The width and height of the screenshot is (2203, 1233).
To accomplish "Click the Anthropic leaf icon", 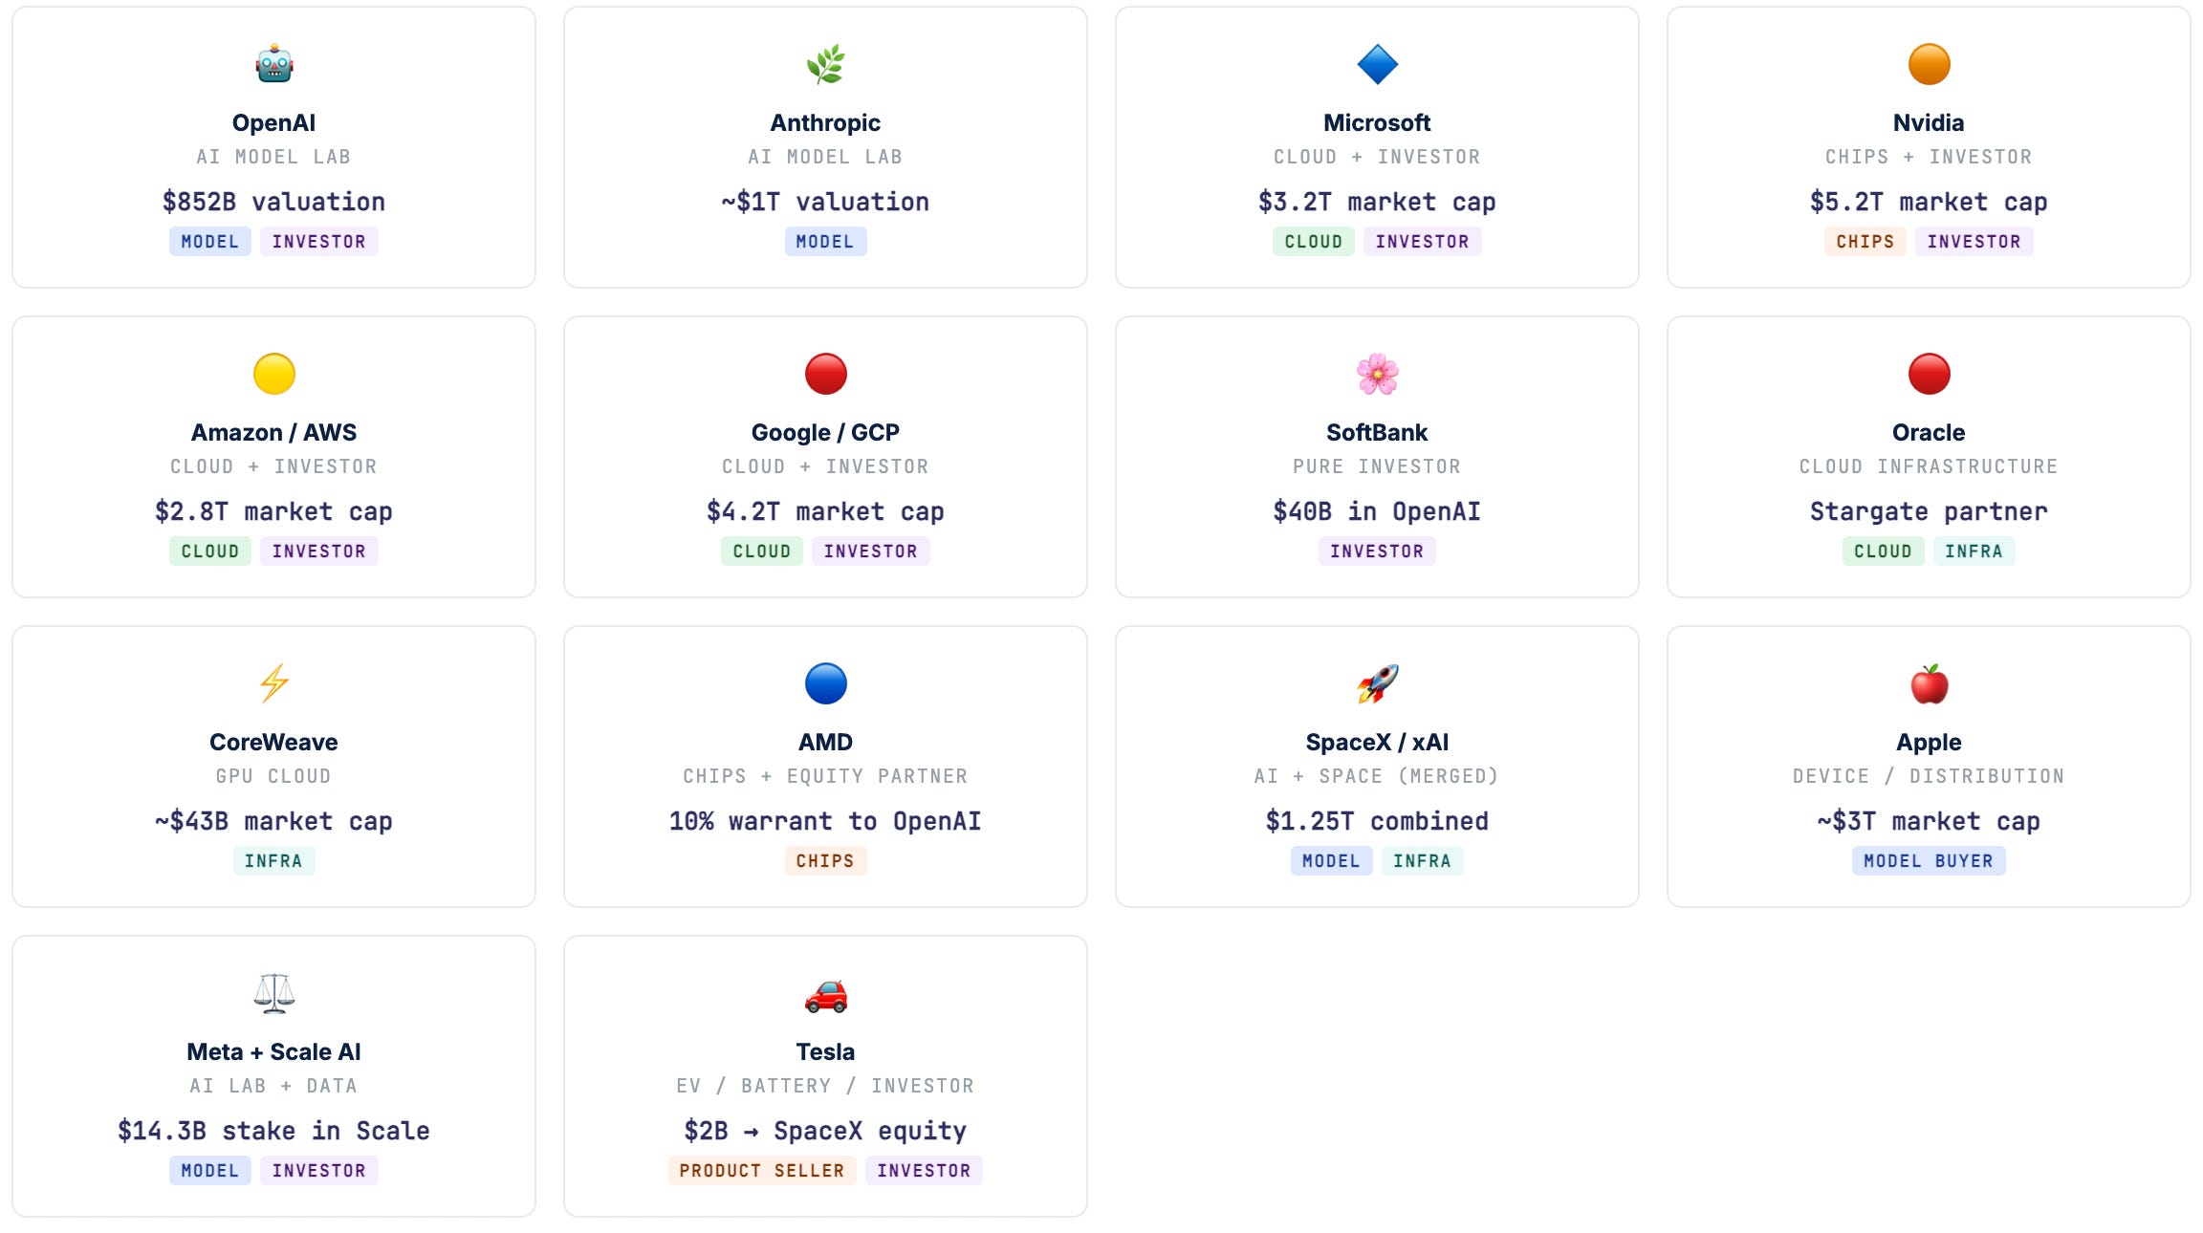I will click(x=825, y=64).
